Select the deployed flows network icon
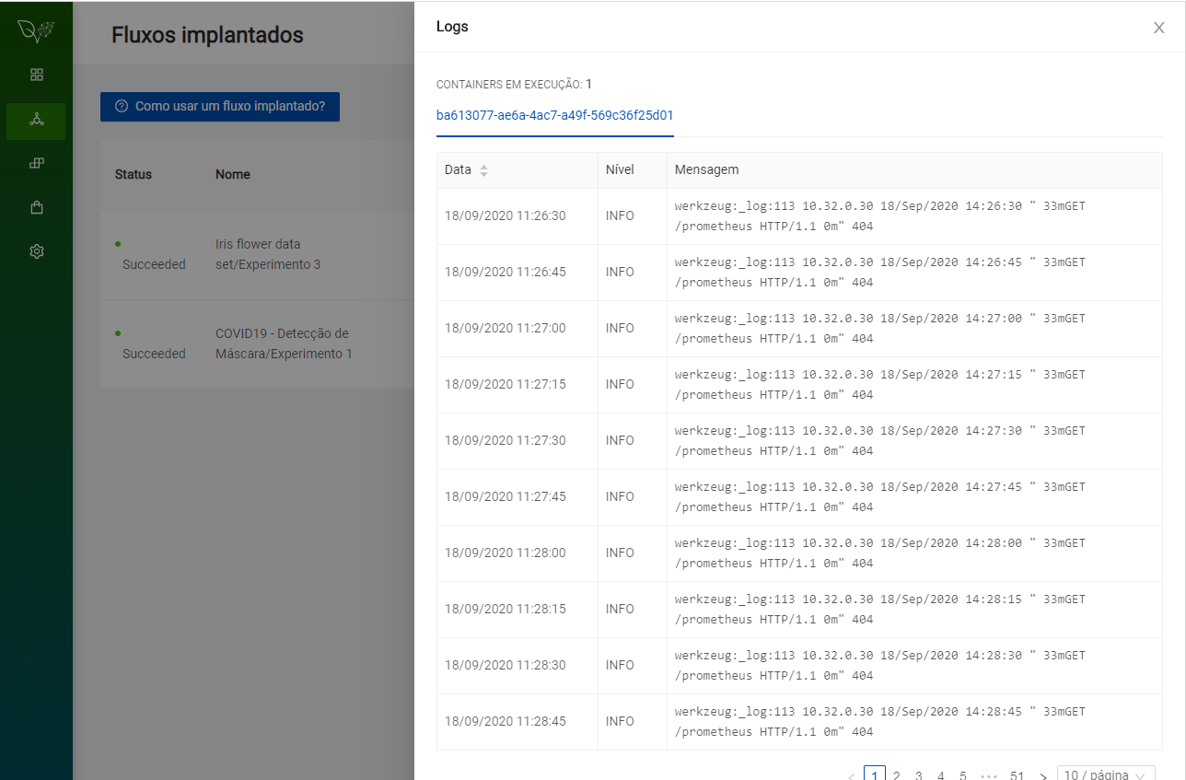 37,120
